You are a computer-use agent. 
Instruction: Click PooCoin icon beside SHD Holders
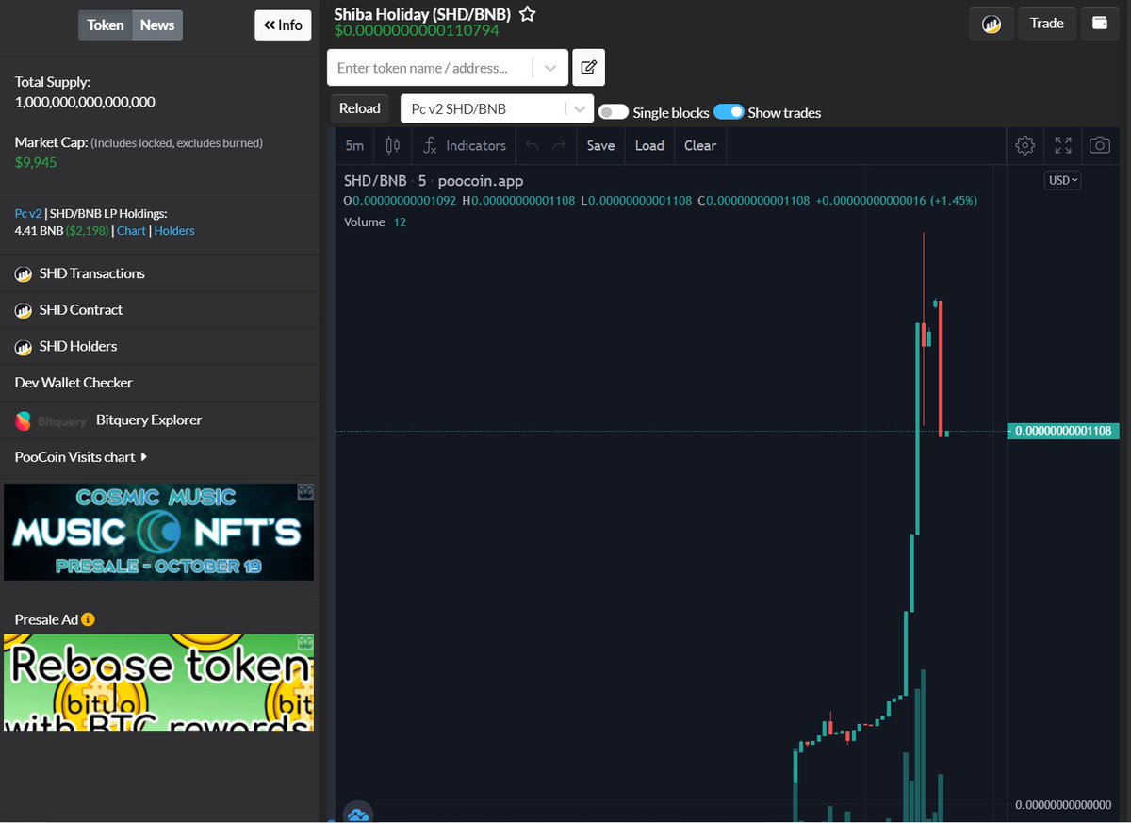24,347
